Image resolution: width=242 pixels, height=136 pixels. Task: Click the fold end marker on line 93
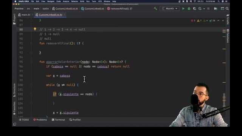point(31,53)
